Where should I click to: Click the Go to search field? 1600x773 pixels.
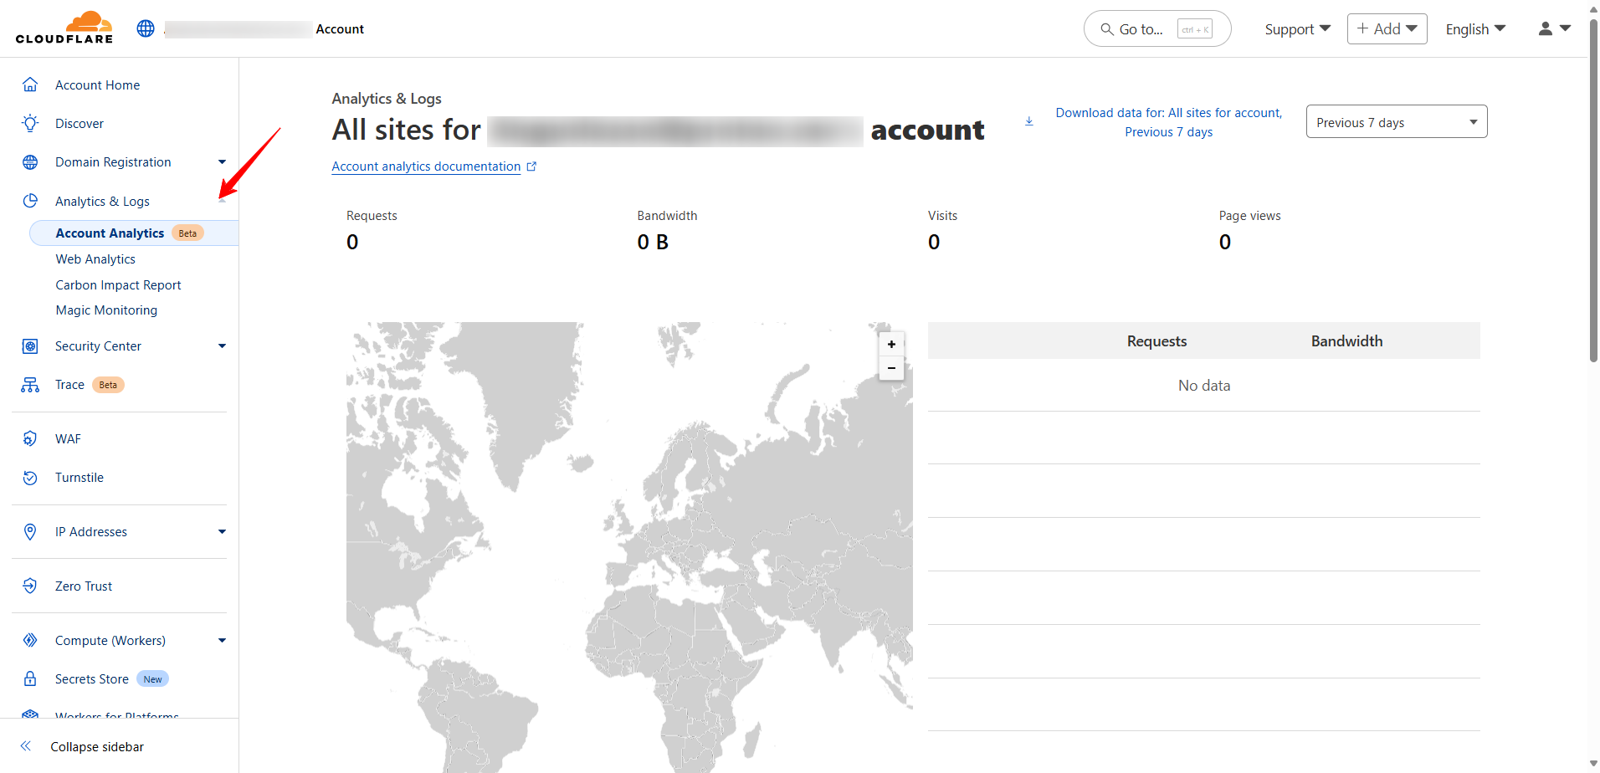(x=1156, y=29)
